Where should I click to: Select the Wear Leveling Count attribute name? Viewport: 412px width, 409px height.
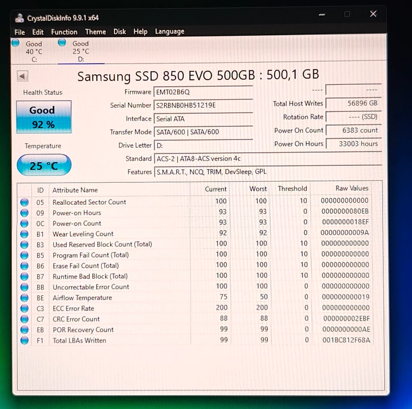tap(83, 234)
